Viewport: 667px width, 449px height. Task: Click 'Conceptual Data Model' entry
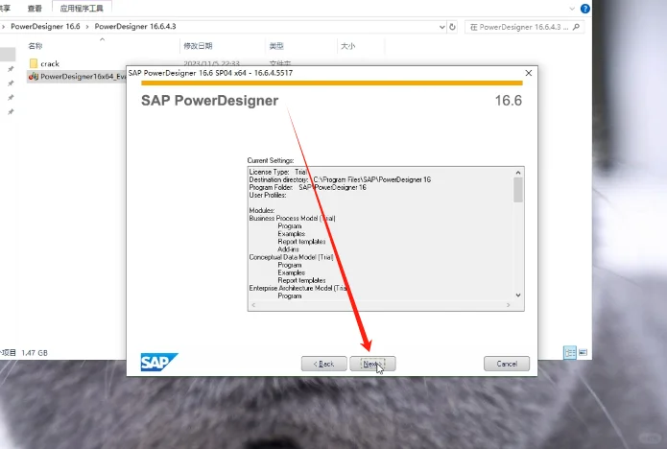291,257
